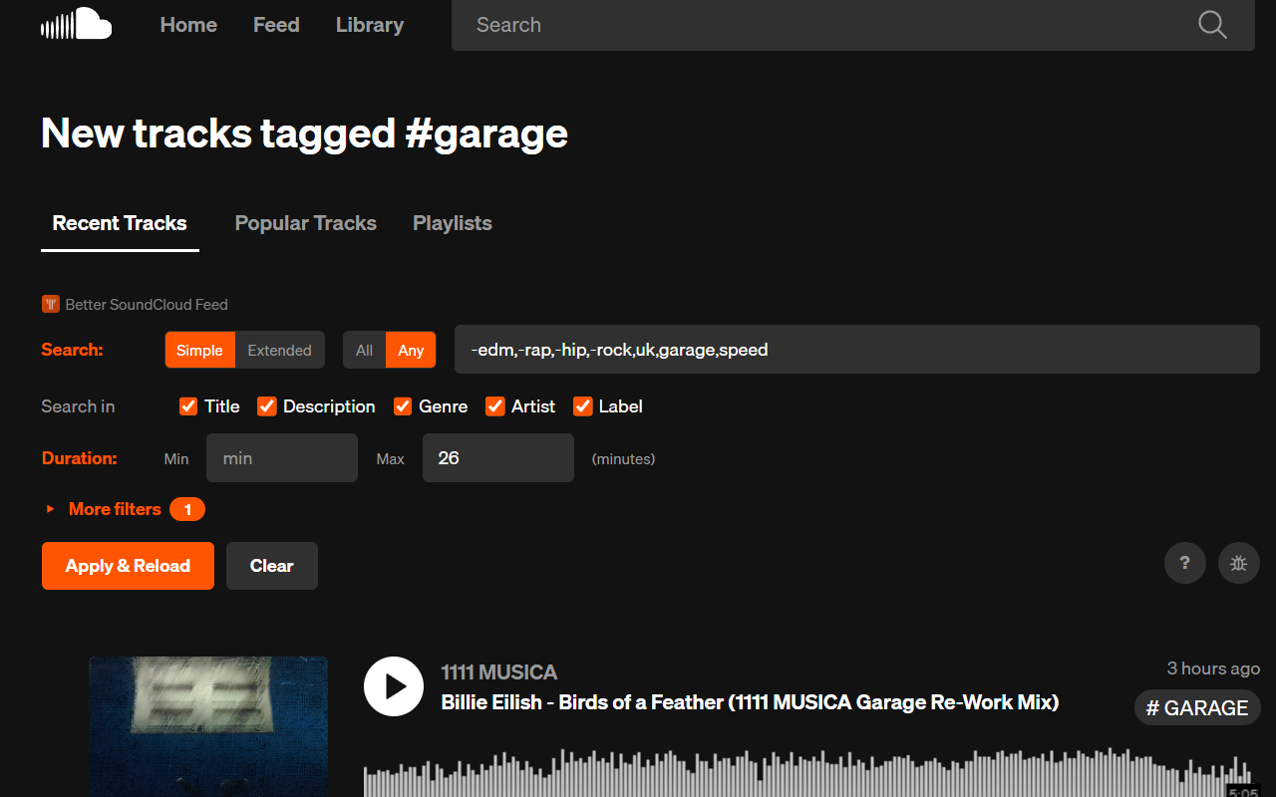
Task: Go to Home in navigation
Action: pos(188,25)
